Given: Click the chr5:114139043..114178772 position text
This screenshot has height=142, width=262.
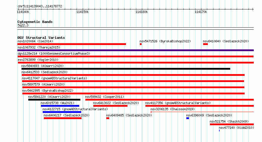Looking at the screenshot, I should click(x=40, y=6).
